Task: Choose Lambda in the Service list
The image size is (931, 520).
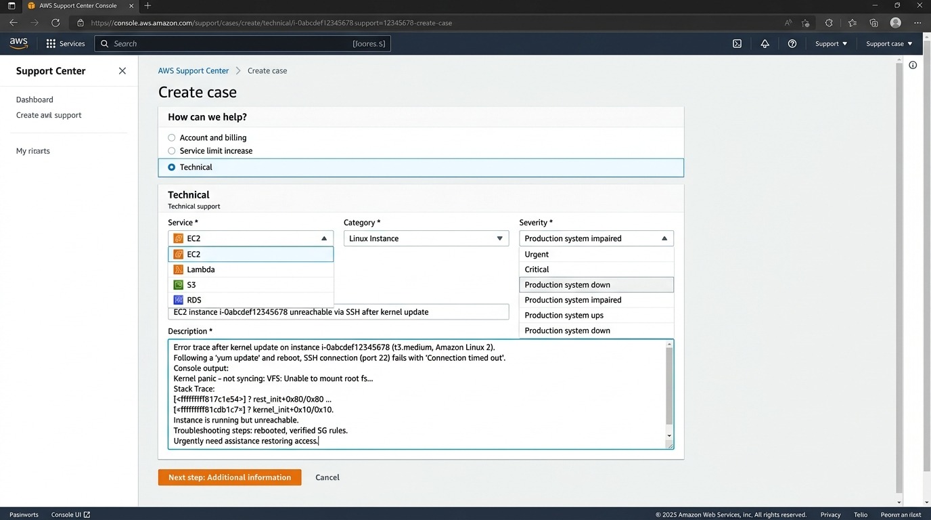Action: click(x=250, y=269)
